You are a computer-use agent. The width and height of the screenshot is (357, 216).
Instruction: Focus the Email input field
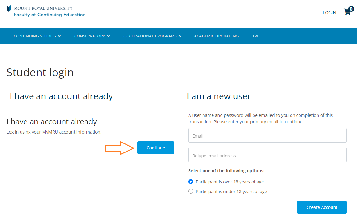coord(267,135)
